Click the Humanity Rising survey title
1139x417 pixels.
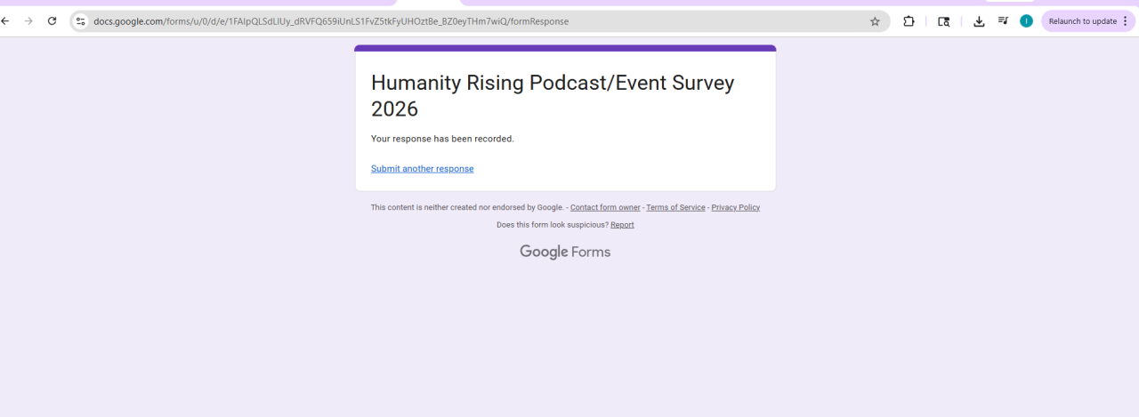point(552,95)
